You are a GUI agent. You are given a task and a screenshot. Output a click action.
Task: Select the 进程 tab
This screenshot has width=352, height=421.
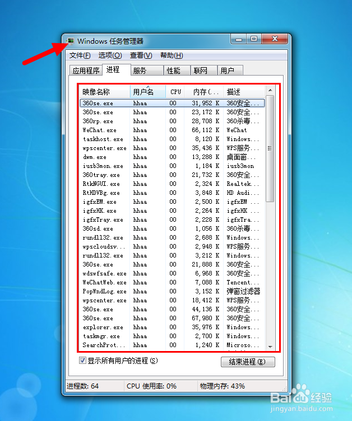117,69
